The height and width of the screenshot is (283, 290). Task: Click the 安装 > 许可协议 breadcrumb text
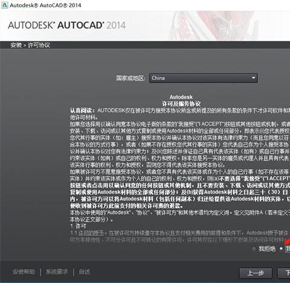point(30,45)
